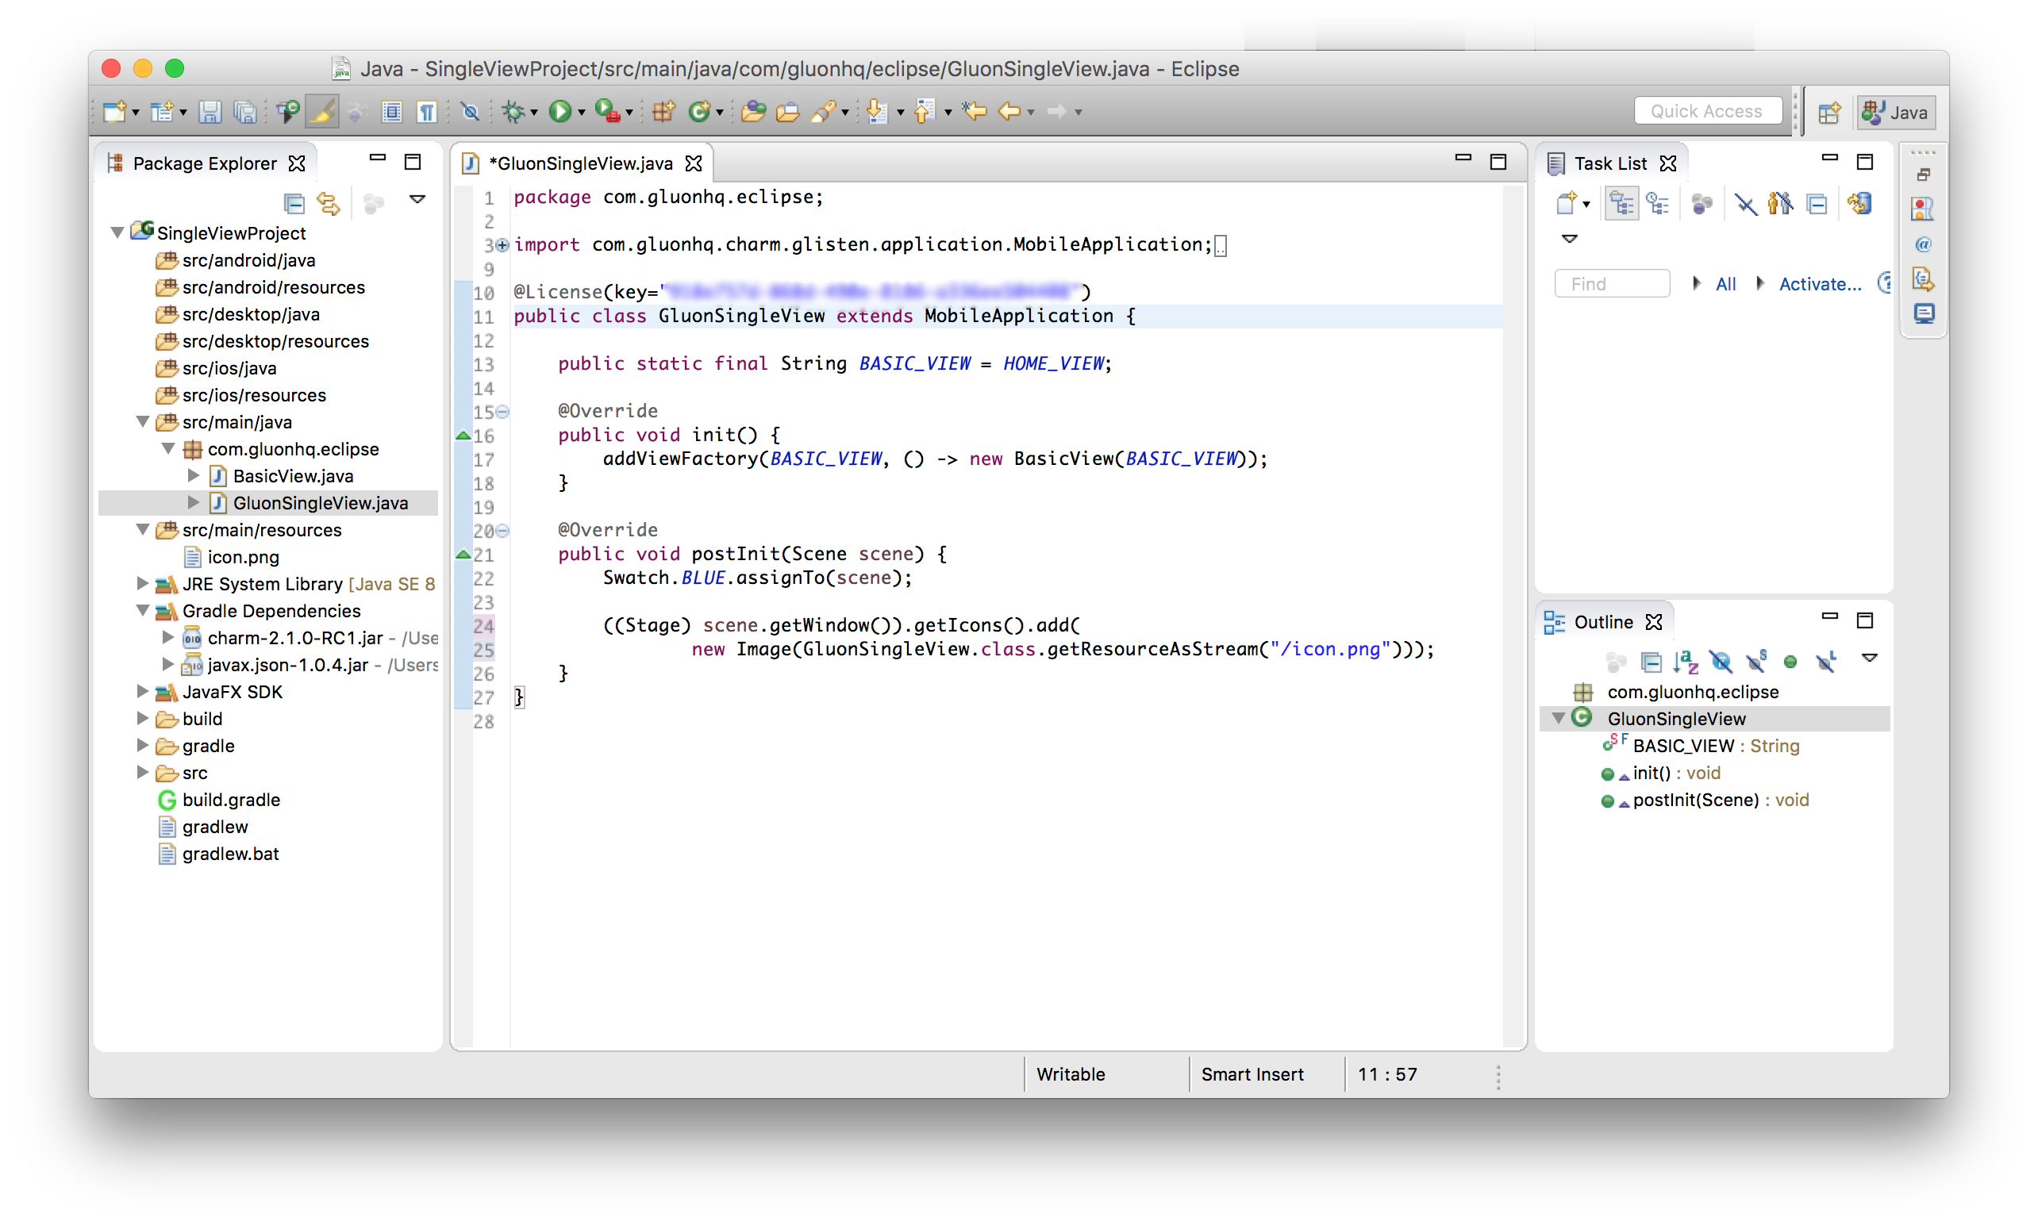Image resolution: width=2038 pixels, height=1225 pixels.
Task: Collapse GluonSingleView in the Outline
Action: (x=1558, y=718)
